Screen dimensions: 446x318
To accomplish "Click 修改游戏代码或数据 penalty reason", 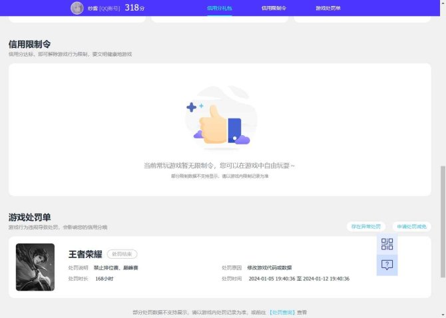I will tap(270, 267).
